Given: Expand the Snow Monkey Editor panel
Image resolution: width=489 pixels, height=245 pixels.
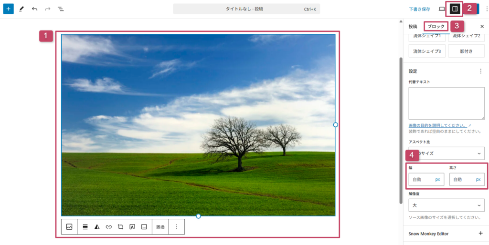Looking at the screenshot, I should pos(480,234).
